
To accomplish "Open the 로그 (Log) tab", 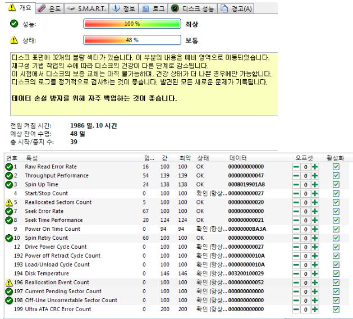I will [x=153, y=8].
